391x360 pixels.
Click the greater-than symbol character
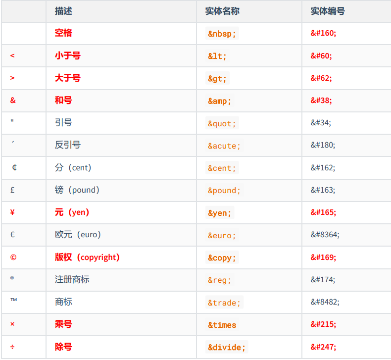click(12, 78)
